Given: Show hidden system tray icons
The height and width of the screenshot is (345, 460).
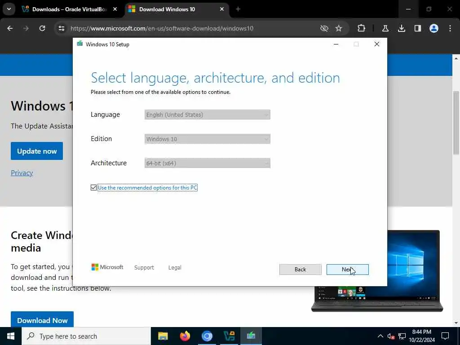Looking at the screenshot, I should [380, 336].
